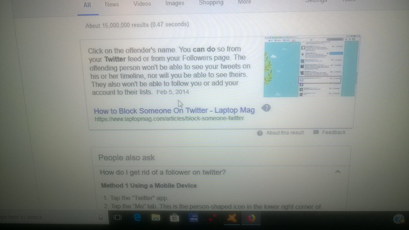
Task: Open File Explorer from the taskbar
Action: point(156,217)
